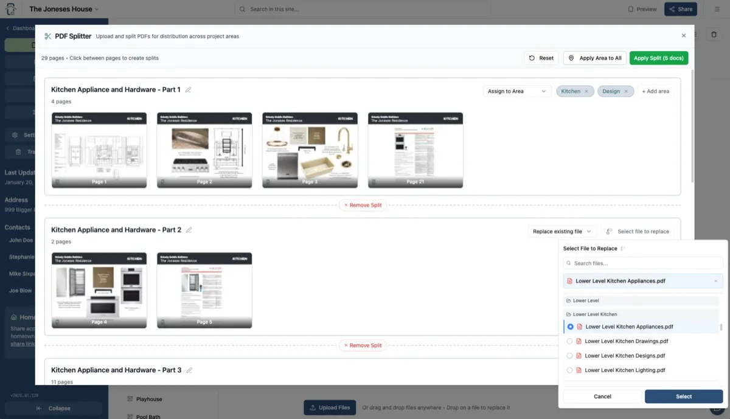Click the PDF Splitter scissors icon
Viewport: 730px width, 419px height.
point(47,36)
